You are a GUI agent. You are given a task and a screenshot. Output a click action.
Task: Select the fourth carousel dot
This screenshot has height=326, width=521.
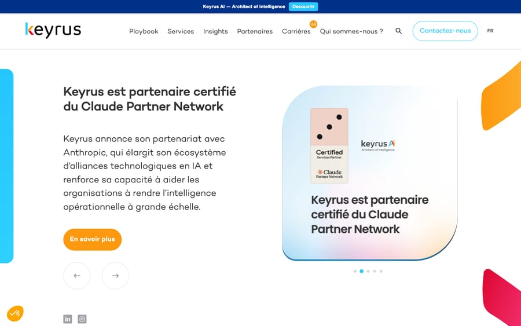(375, 271)
